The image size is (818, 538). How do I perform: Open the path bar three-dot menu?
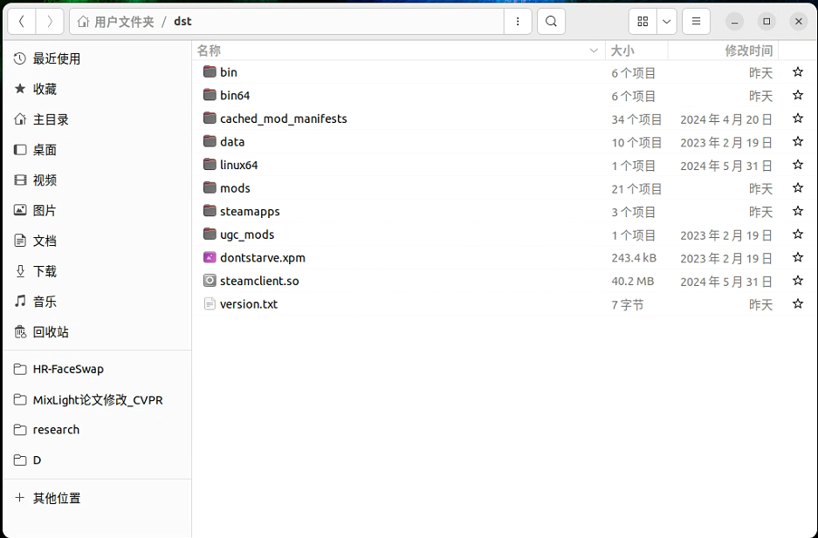[x=518, y=21]
